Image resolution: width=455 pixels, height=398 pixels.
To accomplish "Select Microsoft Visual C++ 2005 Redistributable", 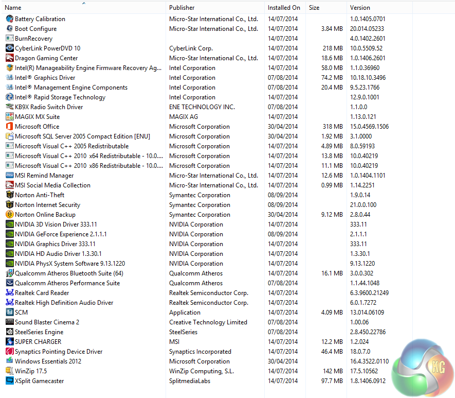I will 71,146.
